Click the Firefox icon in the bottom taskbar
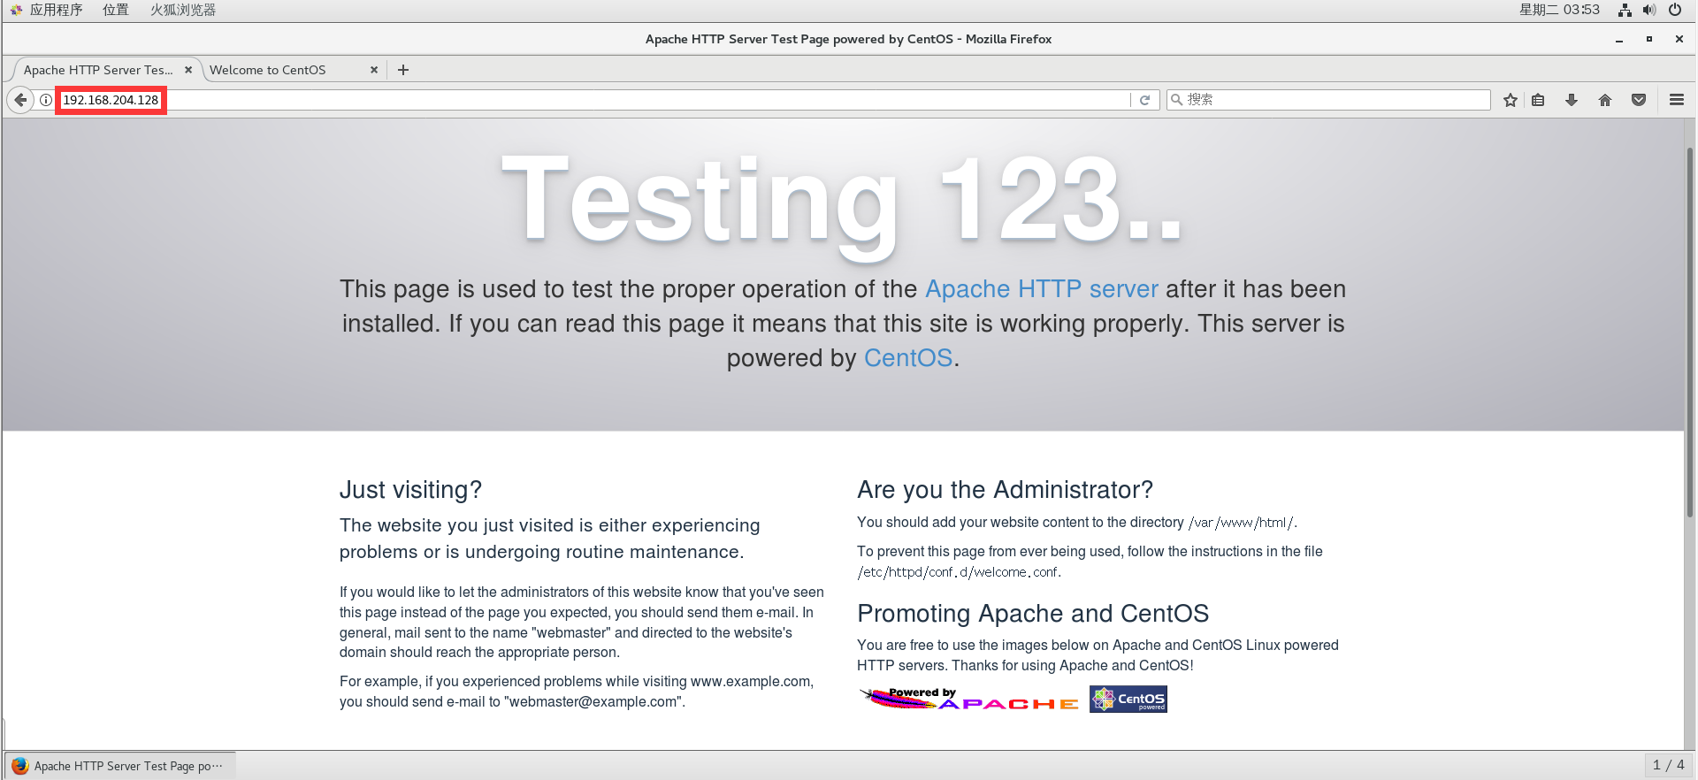The height and width of the screenshot is (780, 1698). tap(20, 766)
